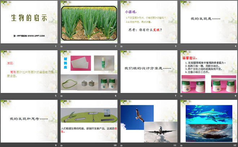Click slide number label 2
The height and width of the screenshot is (147, 238).
pos(116,46)
